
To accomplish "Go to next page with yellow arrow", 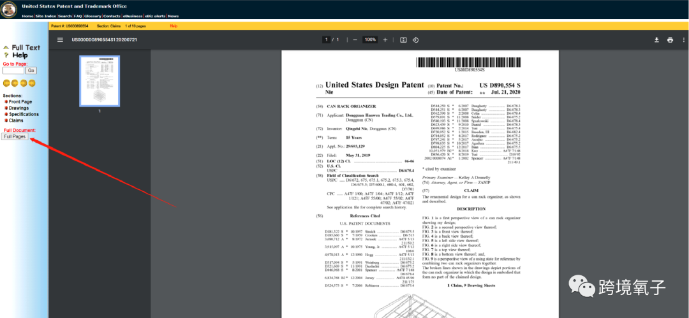I will [24, 83].
